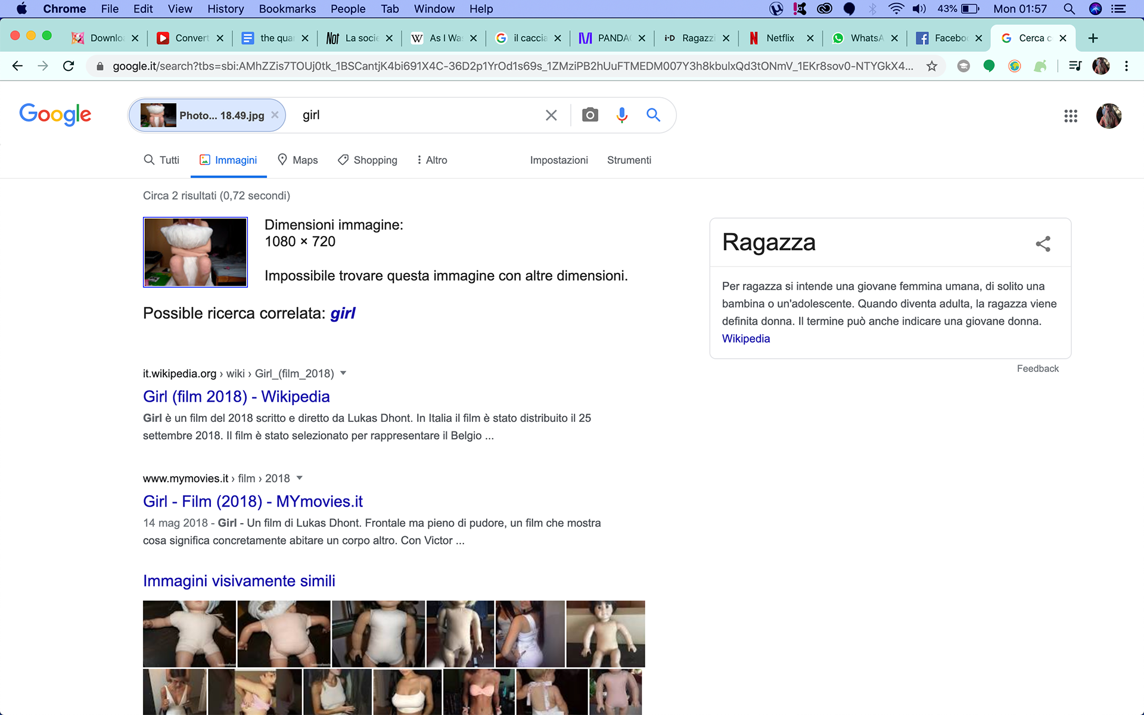Open the Chrome three-dot menu
Viewport: 1144px width, 715px height.
point(1126,66)
